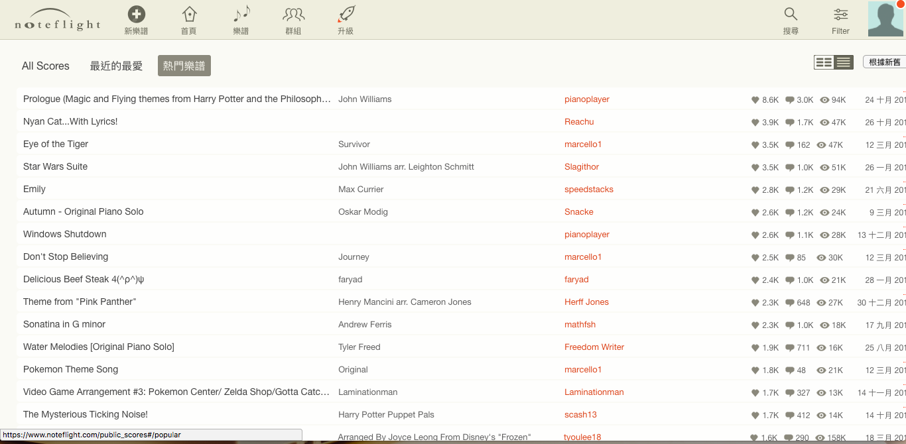The width and height of the screenshot is (906, 444).
Task: Open the Delicious Beef Steak 4 score
Action: click(x=84, y=280)
